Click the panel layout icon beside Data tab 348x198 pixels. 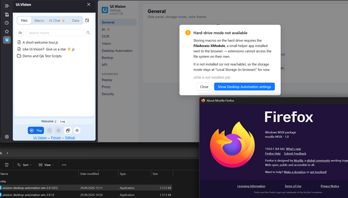pyautogui.click(x=87, y=20)
